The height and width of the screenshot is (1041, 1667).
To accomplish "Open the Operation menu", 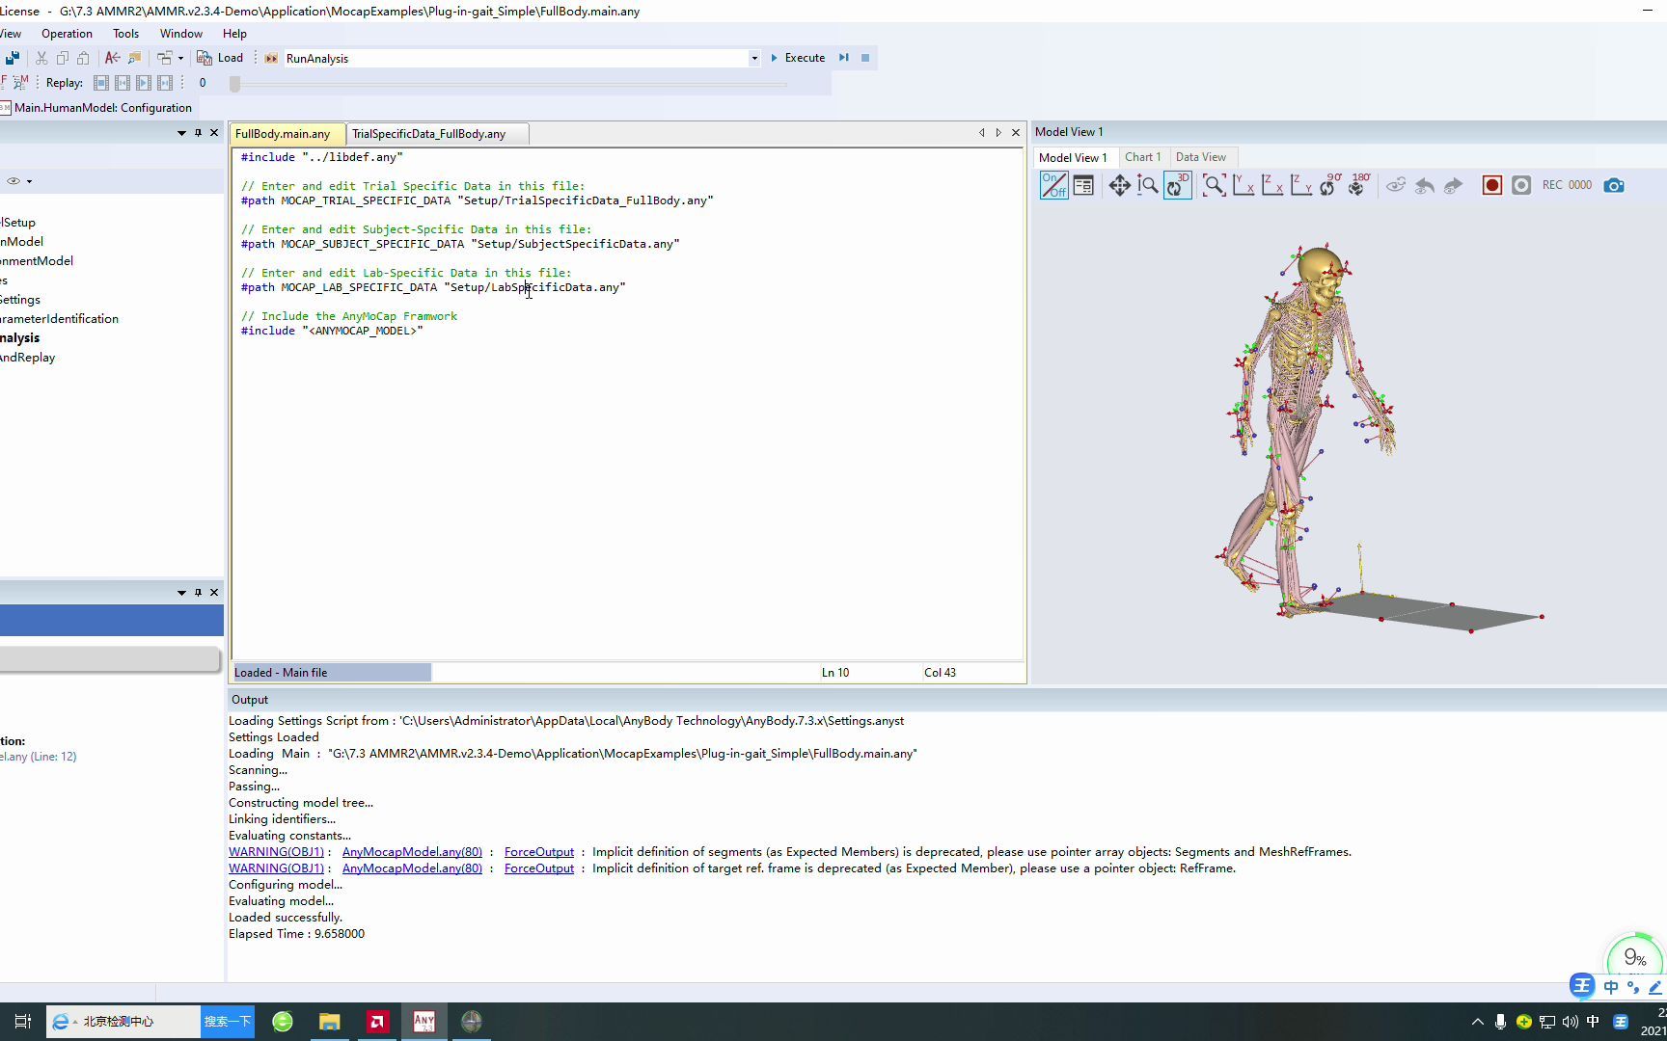I will 67,34.
